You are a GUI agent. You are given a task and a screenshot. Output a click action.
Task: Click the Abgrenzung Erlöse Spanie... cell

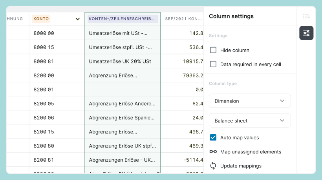tap(123, 118)
